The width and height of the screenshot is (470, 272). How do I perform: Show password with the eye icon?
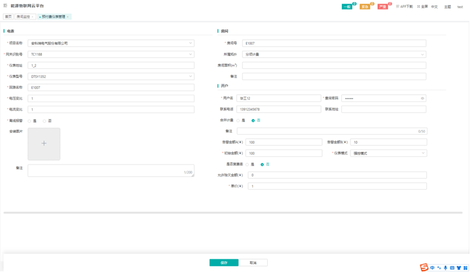tap(422, 98)
